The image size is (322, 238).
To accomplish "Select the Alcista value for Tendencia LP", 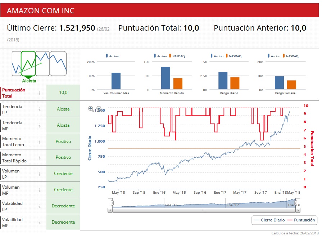I will pyautogui.click(x=63, y=109).
